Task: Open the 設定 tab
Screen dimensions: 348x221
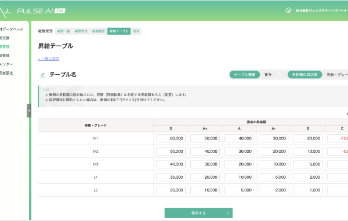Action: pyautogui.click(x=136, y=31)
